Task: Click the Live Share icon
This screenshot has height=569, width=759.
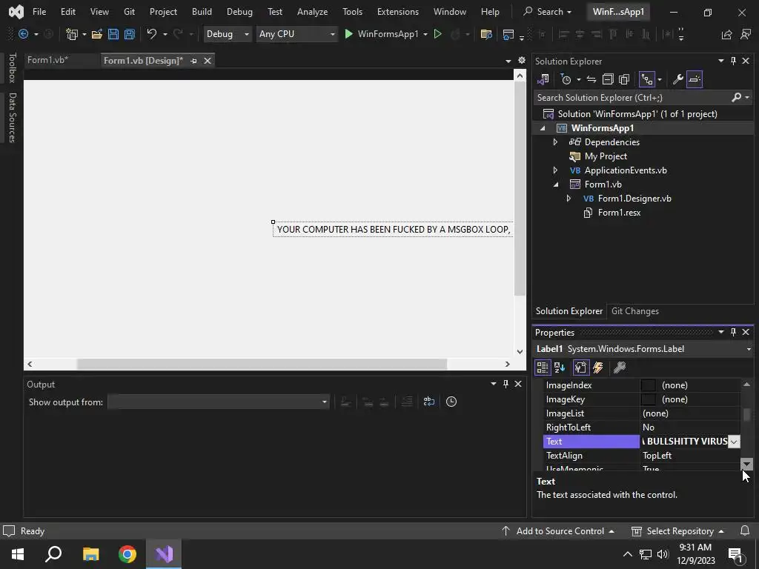Action: (726, 34)
